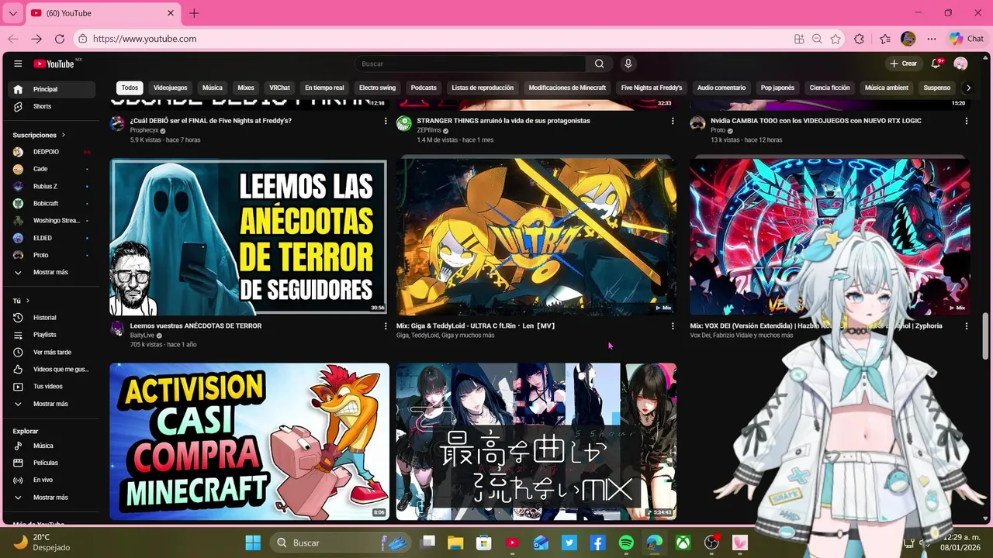Viewport: 993px width, 558px height.
Task: Open title Nvidia CAMBIA TODO con los VIDEOJUEGOS
Action: [816, 121]
